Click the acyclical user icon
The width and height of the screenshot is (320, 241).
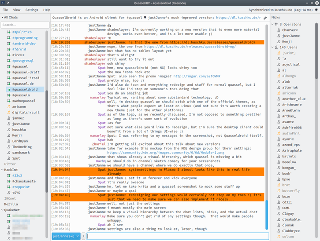point(279,64)
